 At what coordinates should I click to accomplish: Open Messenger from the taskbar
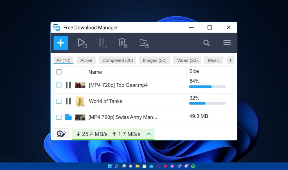(x=172, y=166)
